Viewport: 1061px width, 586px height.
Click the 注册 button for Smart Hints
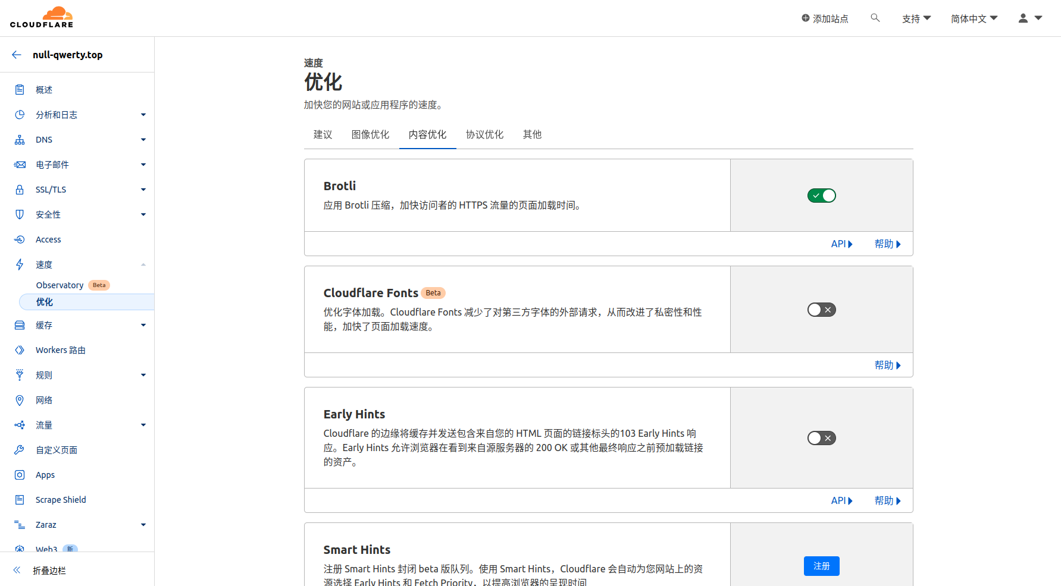[x=821, y=566]
